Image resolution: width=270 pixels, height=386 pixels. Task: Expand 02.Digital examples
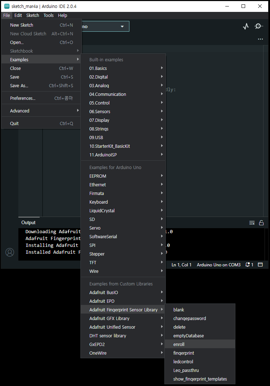pos(123,77)
